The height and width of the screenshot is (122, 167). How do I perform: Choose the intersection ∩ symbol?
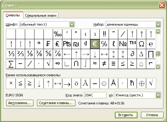(76, 64)
